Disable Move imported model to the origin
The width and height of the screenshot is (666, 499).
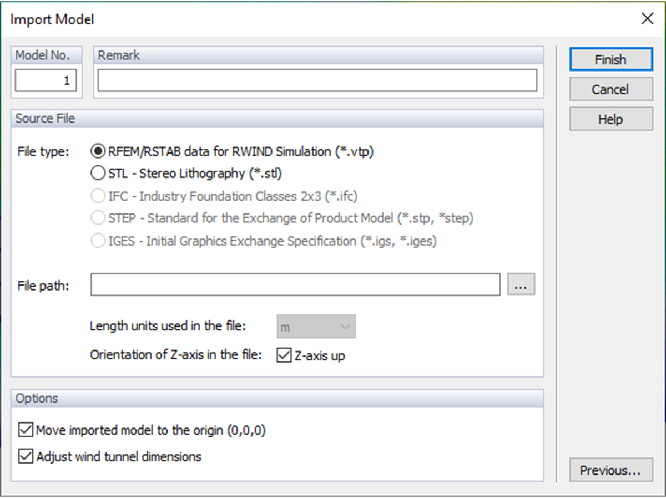coord(26,430)
